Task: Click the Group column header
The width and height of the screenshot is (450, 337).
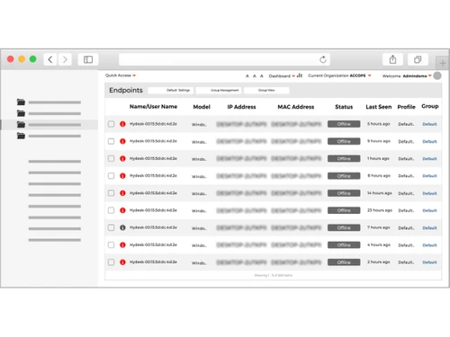Action: tap(430, 106)
